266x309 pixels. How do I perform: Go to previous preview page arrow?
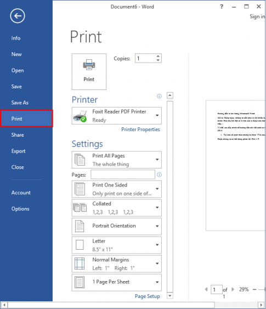206,289
